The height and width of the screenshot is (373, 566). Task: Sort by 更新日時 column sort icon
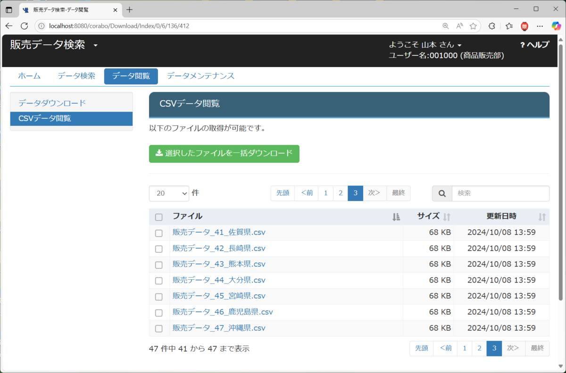[542, 217]
